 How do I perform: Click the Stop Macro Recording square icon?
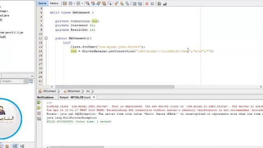tap(152, 3)
